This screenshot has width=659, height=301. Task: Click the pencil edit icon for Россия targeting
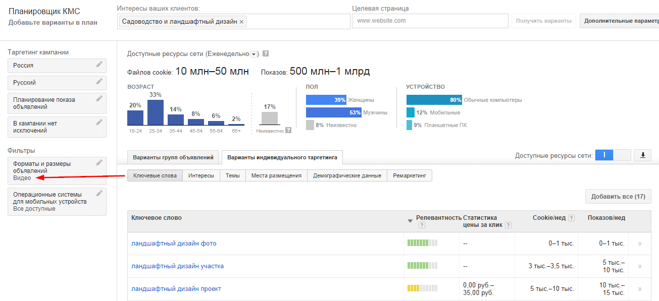tap(99, 65)
